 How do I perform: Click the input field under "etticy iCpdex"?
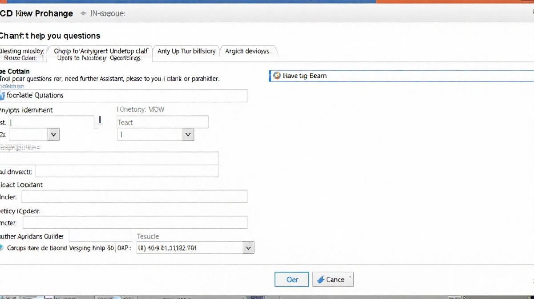pyautogui.click(x=134, y=222)
